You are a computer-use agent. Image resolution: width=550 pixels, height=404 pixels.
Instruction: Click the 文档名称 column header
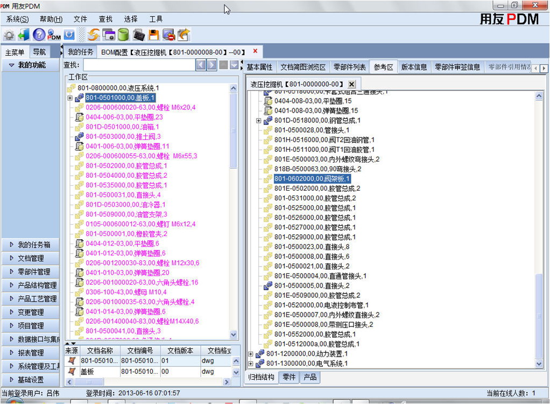100,351
